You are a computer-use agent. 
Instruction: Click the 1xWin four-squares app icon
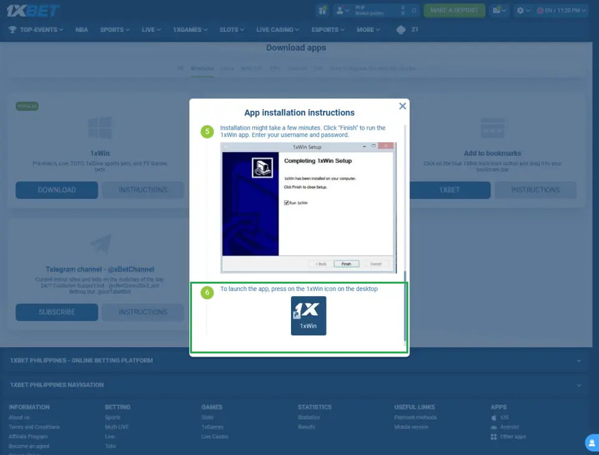pos(99,128)
